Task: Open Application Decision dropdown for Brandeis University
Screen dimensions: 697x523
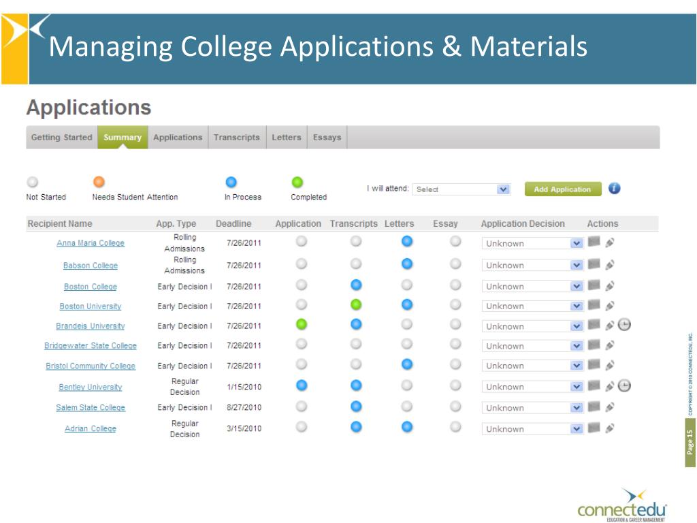Action: point(532,326)
